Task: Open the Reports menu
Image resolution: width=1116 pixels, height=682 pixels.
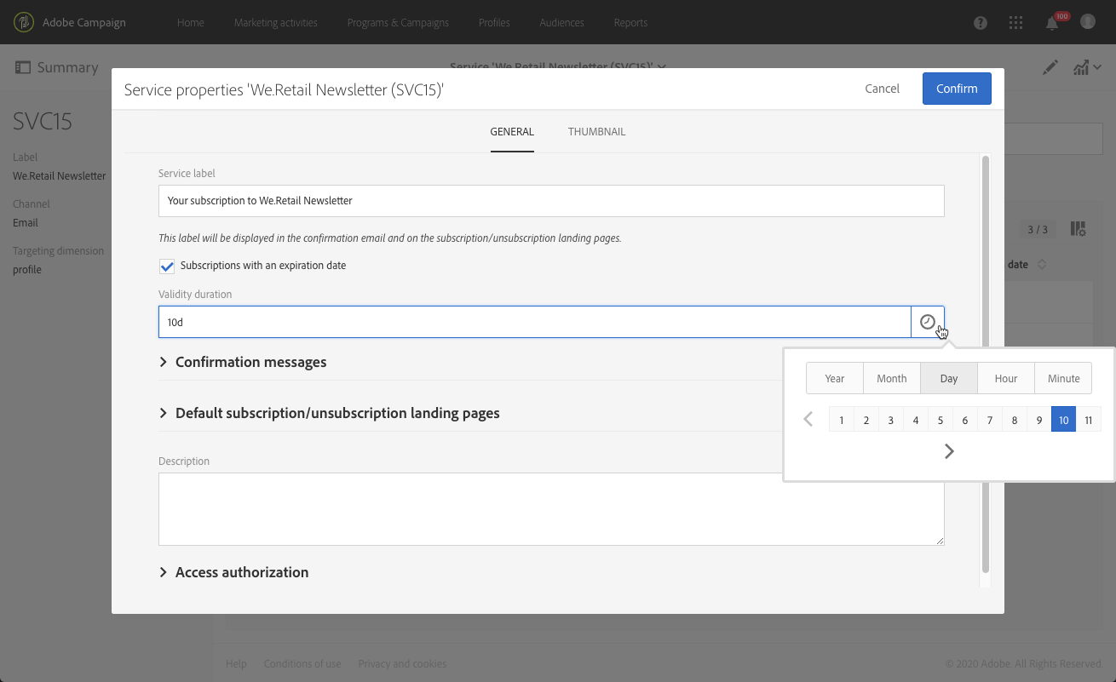Action: tap(630, 22)
